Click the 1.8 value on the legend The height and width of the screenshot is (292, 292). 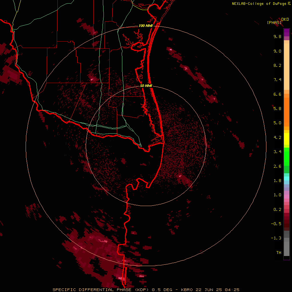[277, 181]
